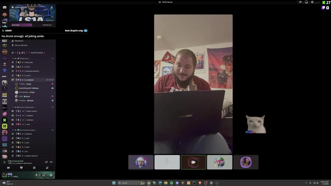This screenshot has width=331, height=186.
Task: Select fifth purple avatar participant tile
Action: tap(246, 162)
